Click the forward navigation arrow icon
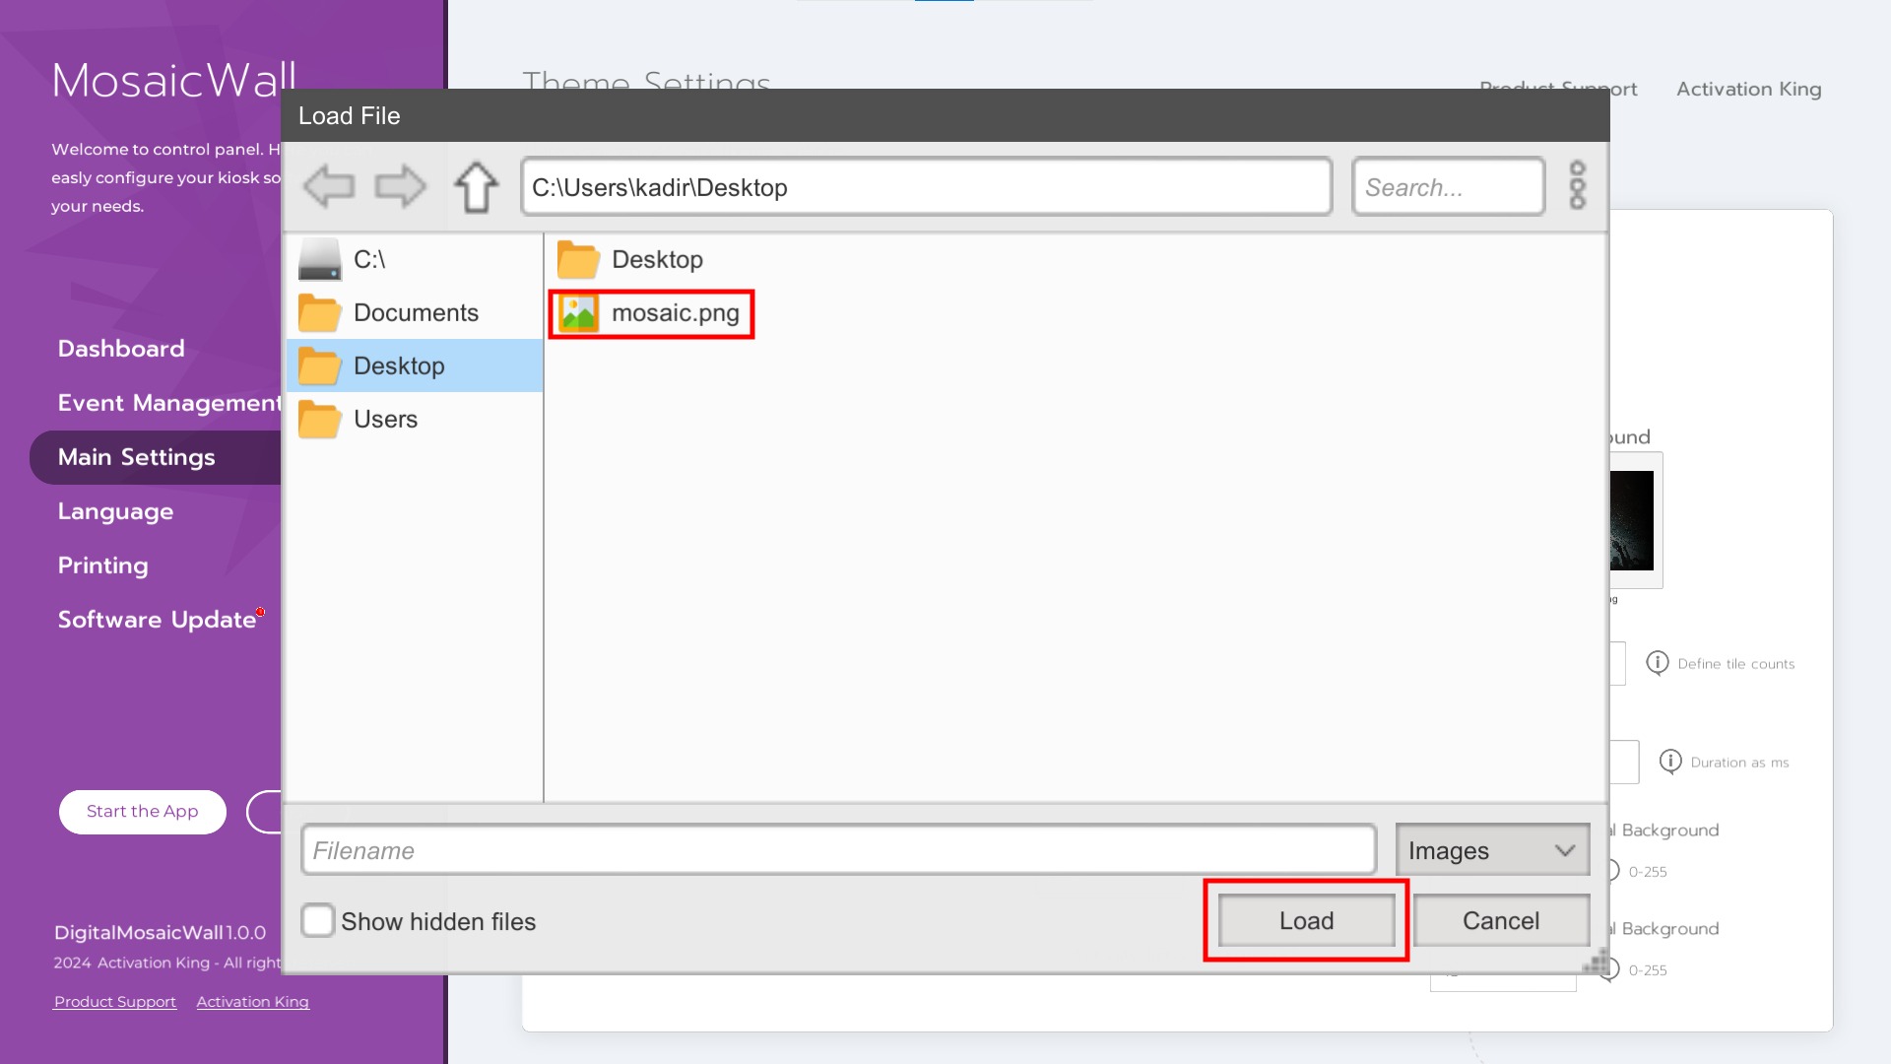The image size is (1891, 1064). pos(400,186)
